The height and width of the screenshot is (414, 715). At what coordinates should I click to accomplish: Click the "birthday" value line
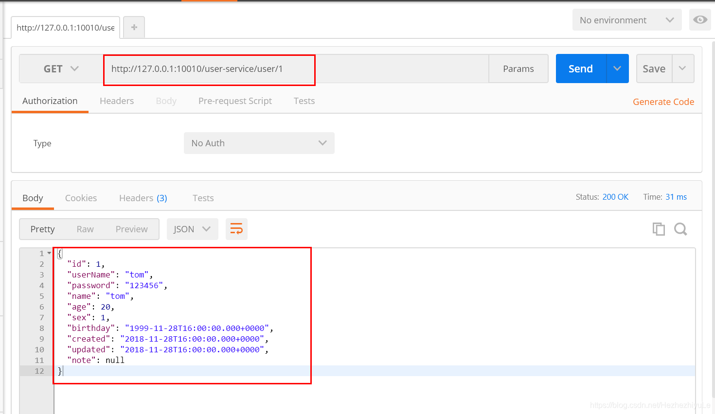tap(170, 328)
